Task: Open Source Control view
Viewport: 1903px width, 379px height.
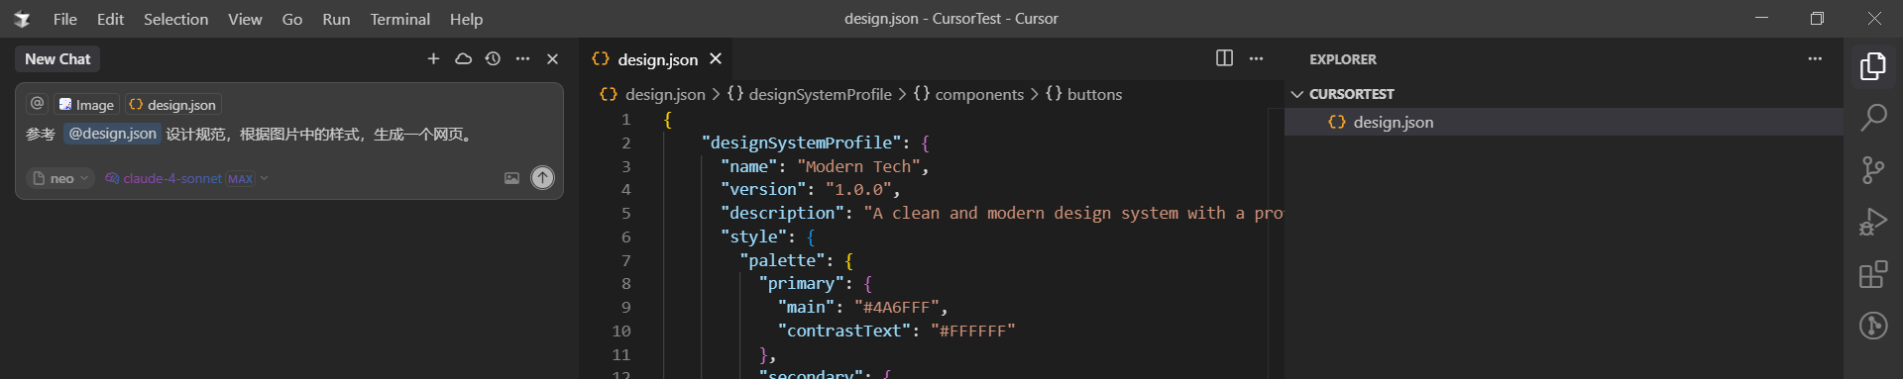Action: coord(1872,170)
